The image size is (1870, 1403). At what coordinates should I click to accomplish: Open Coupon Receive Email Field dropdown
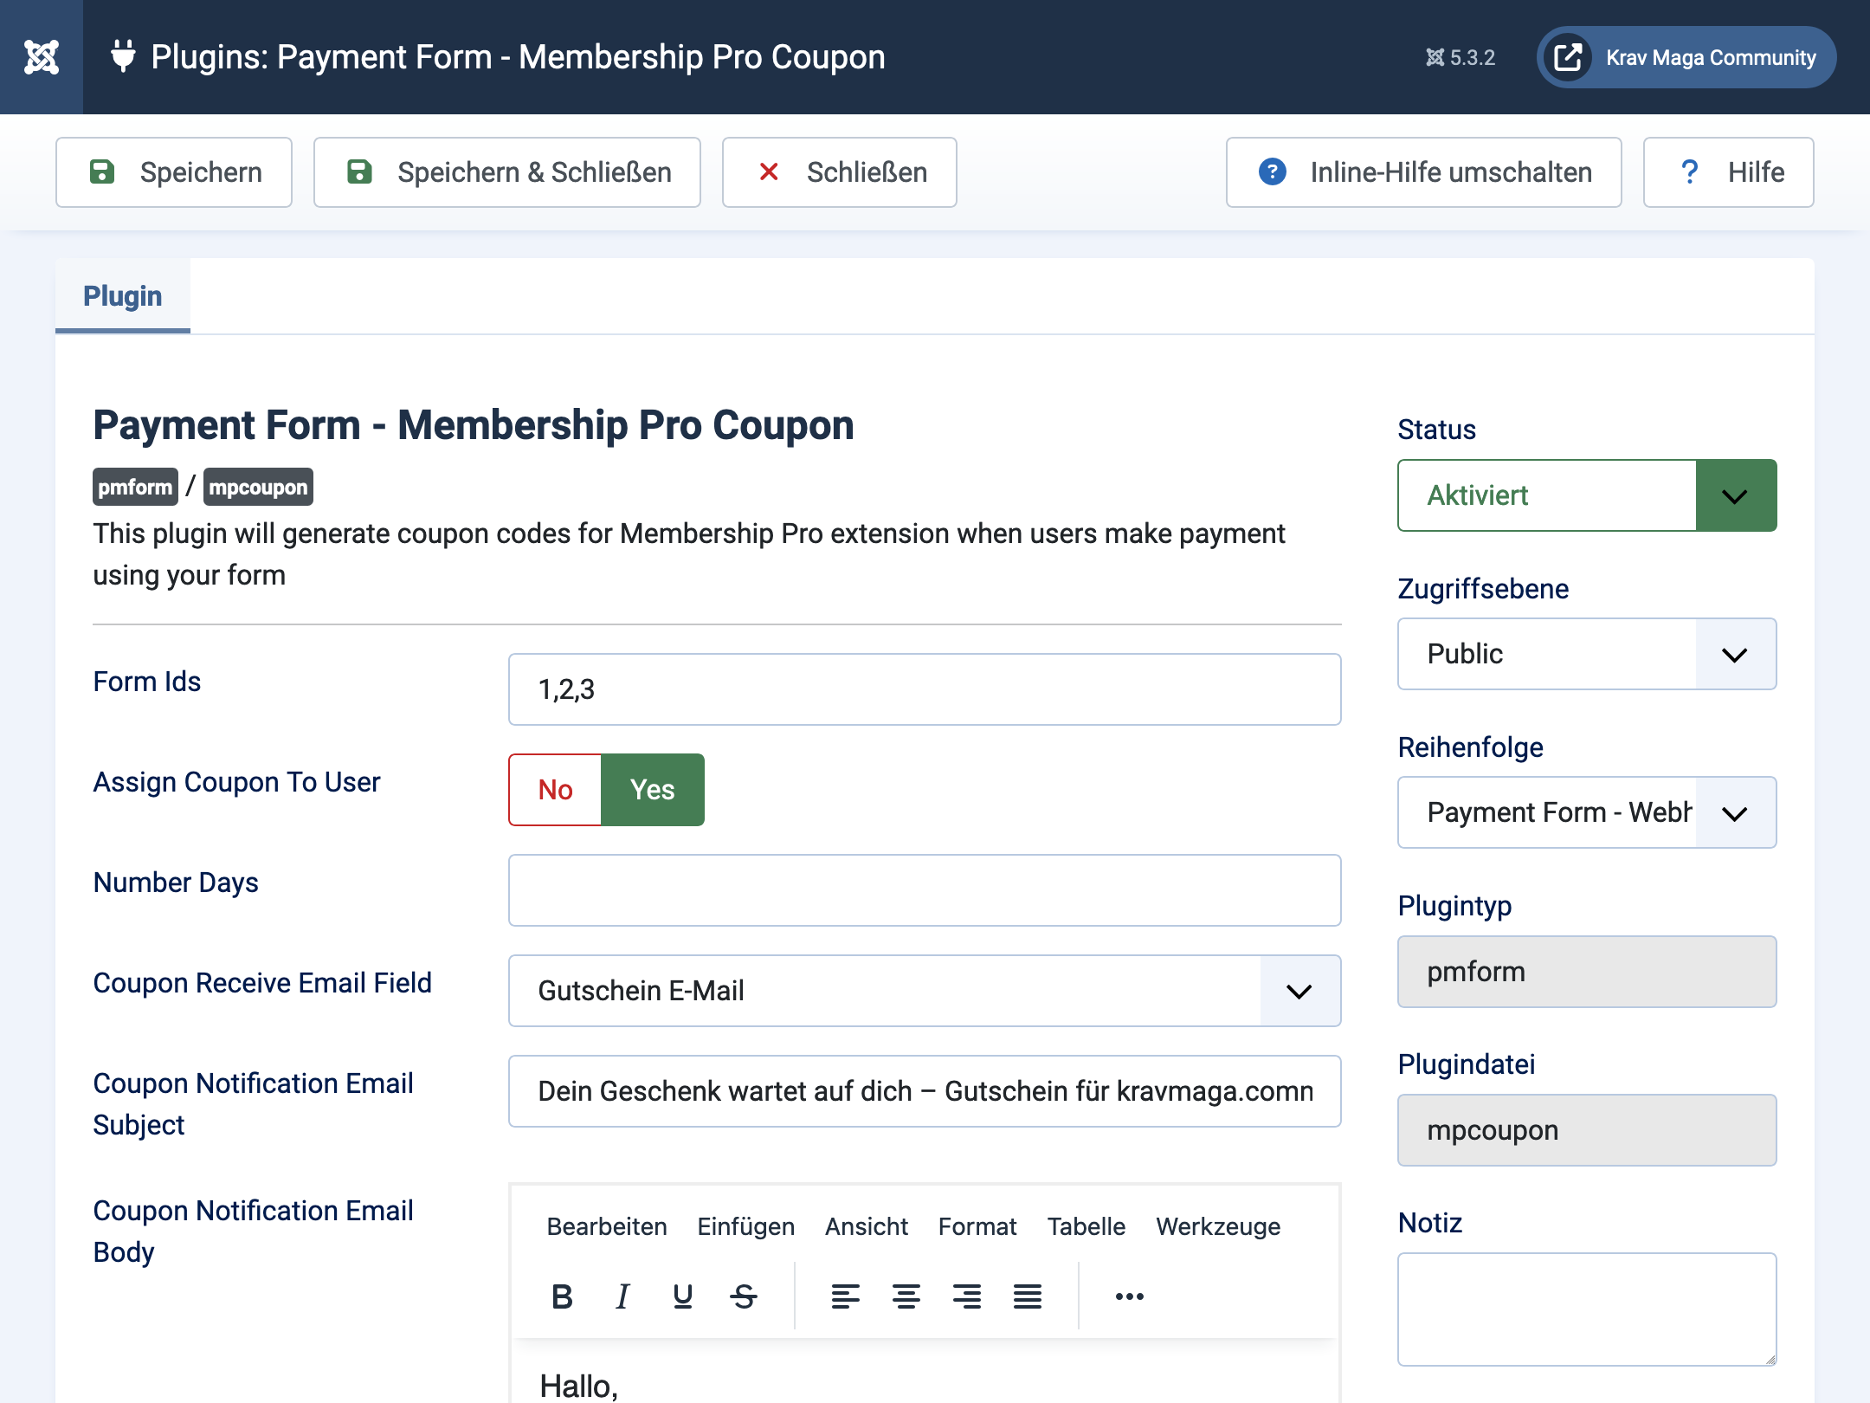click(925, 991)
